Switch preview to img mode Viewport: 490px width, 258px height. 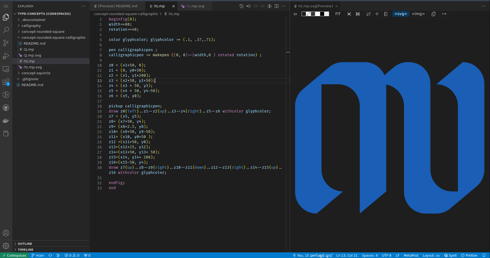click(x=418, y=14)
